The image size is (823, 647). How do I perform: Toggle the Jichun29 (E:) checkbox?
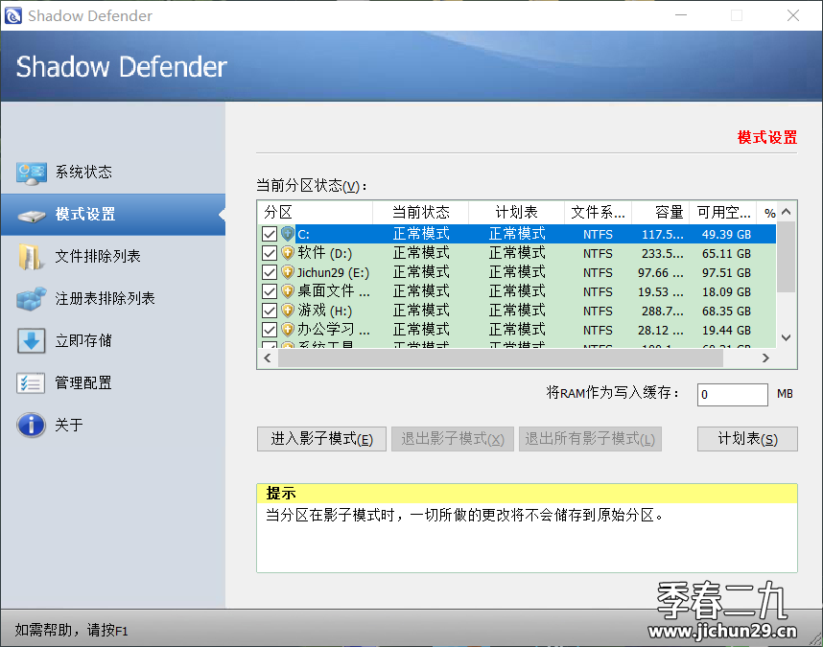(x=270, y=272)
